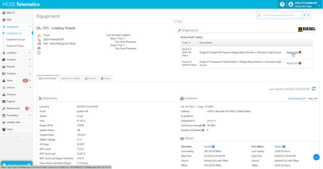Image resolution: width=323 pixels, height=169 pixels.
Task: Switch to the Equipment Insights tab
Action: tap(70, 78)
